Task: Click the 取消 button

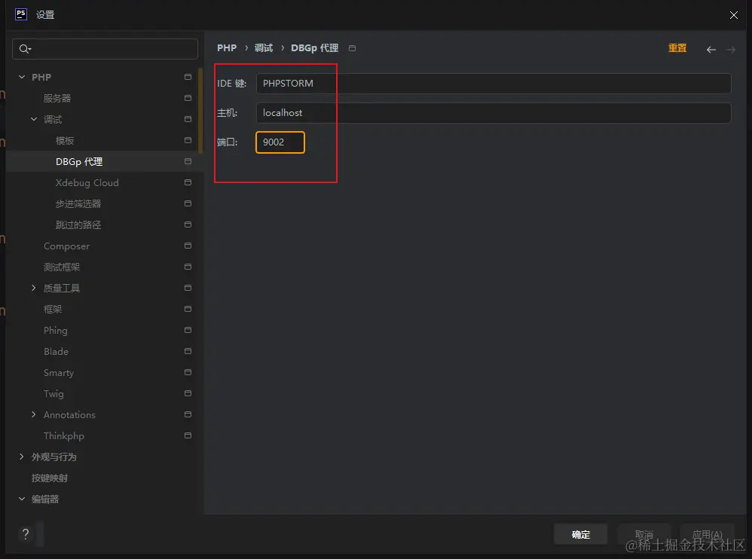Action: pyautogui.click(x=644, y=534)
